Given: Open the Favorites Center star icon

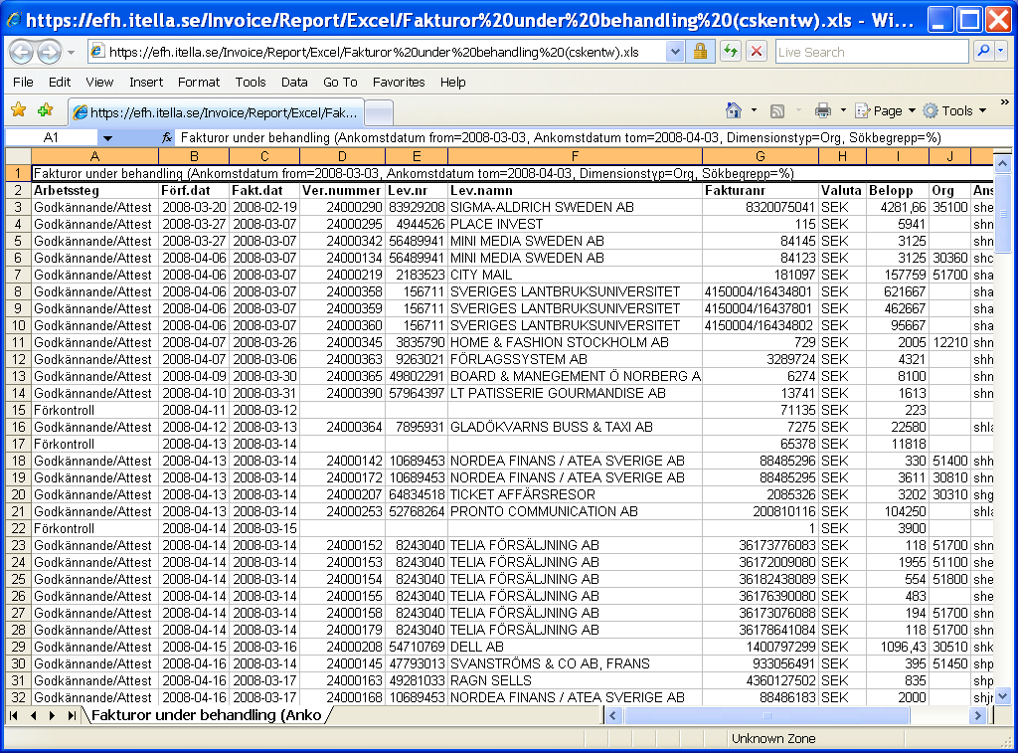Looking at the screenshot, I should pos(18,110).
